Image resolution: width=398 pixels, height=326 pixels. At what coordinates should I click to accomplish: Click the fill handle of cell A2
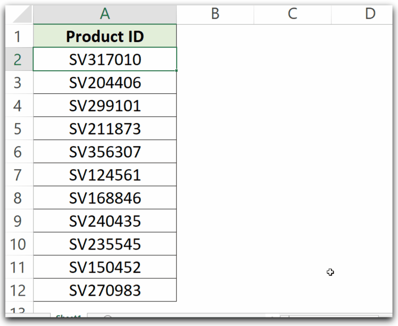(x=176, y=71)
